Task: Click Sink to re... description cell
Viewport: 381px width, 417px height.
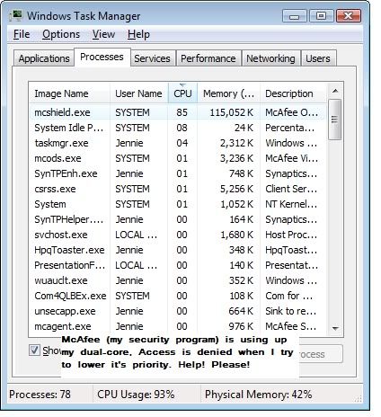Action: 290,311
